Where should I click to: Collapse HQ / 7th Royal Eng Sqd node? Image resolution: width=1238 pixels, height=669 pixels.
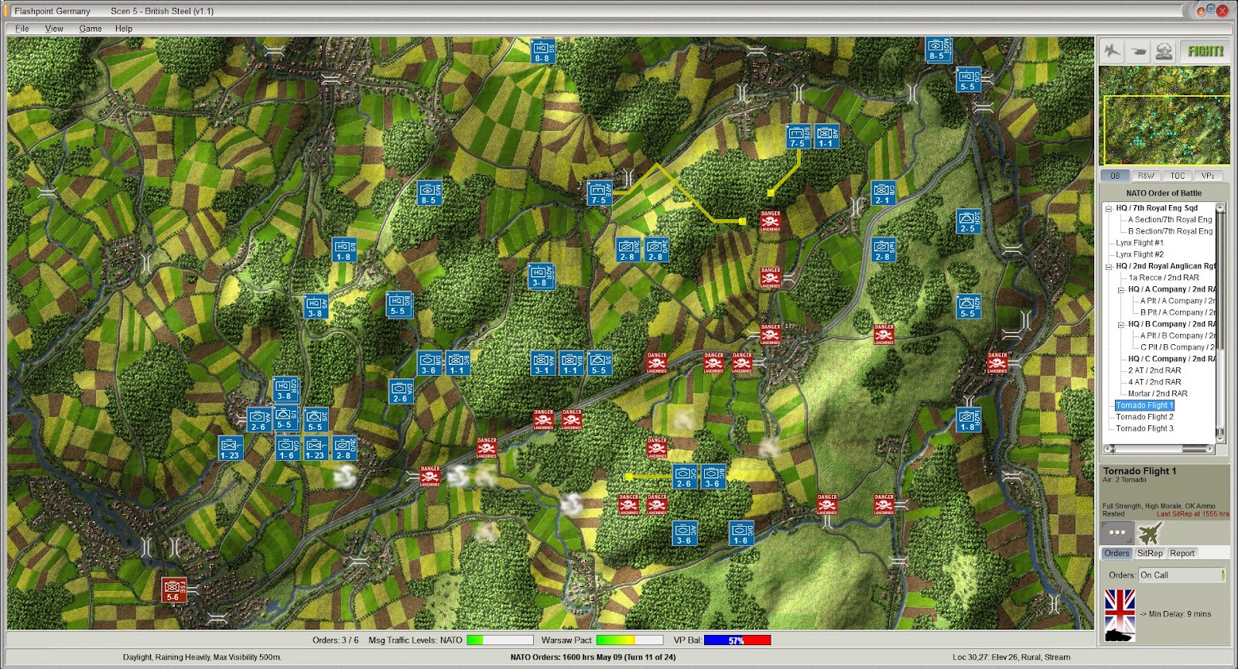(x=1109, y=208)
